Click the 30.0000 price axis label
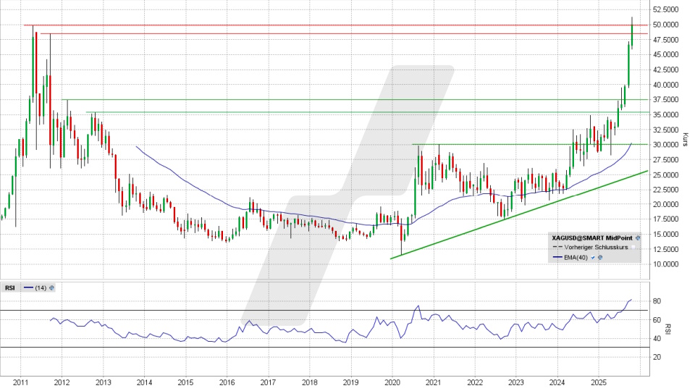695x391 pixels. click(665, 145)
